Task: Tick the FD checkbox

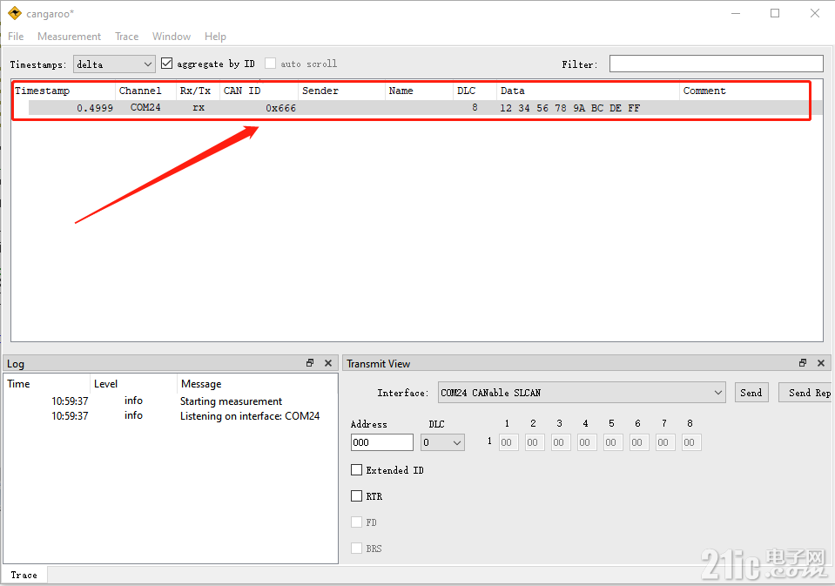Action: tap(357, 522)
